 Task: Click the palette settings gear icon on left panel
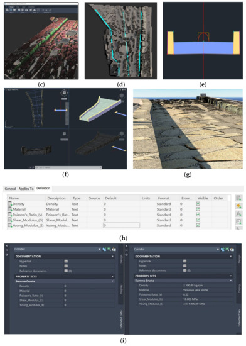7,254
